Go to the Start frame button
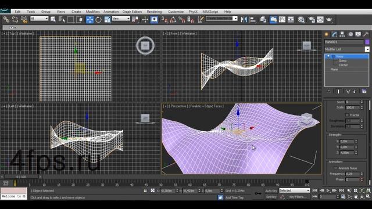Screen dimensions: 372x209 [315, 190]
